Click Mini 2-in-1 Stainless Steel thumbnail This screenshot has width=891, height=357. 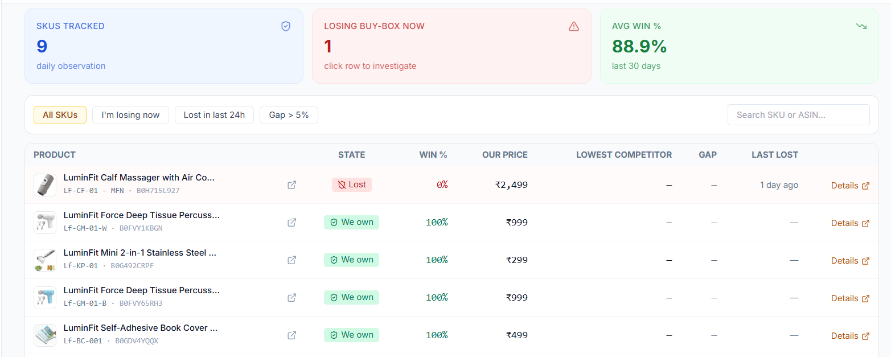[x=45, y=260]
